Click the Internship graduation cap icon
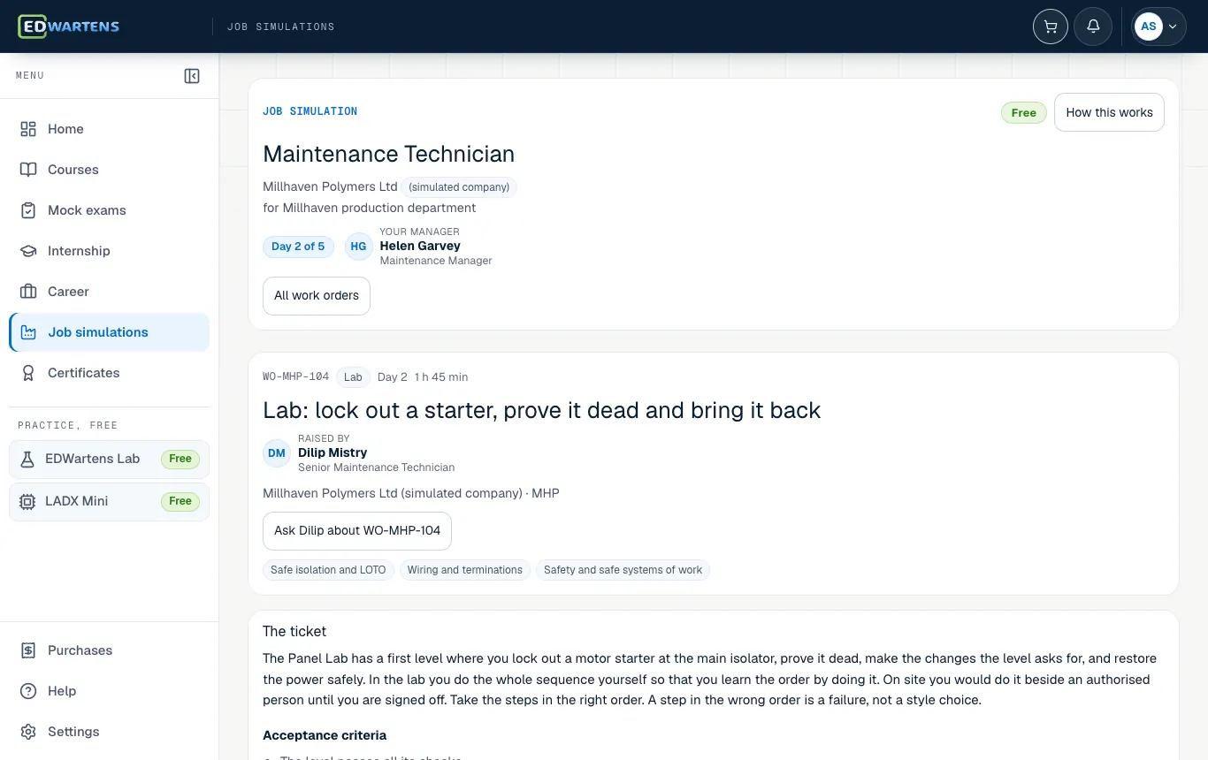Screen dimensions: 1208x760 (28, 251)
